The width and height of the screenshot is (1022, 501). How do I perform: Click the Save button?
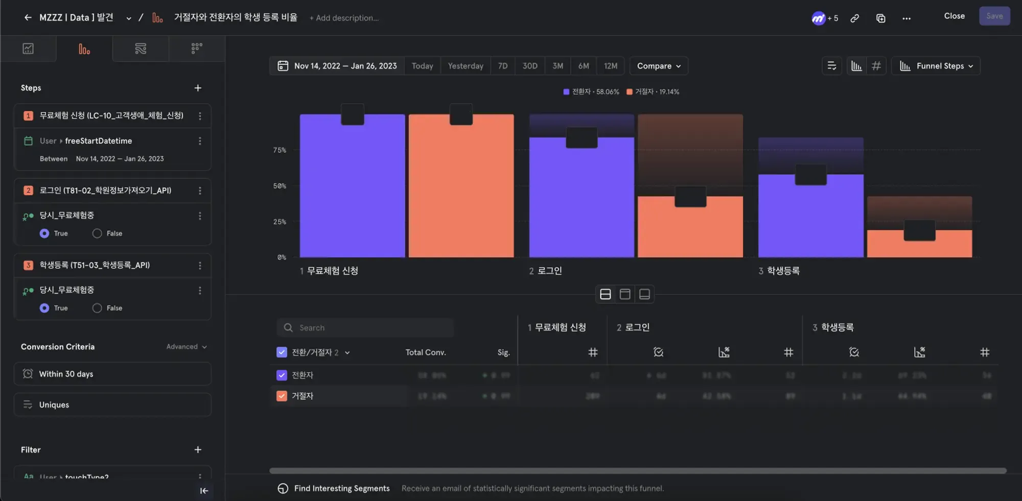coord(994,16)
